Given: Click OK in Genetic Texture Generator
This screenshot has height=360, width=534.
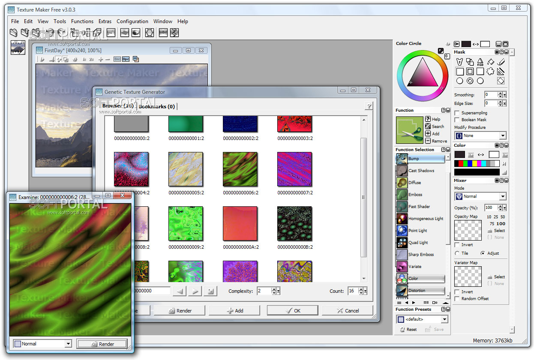Looking at the screenshot, I should pyautogui.click(x=292, y=311).
